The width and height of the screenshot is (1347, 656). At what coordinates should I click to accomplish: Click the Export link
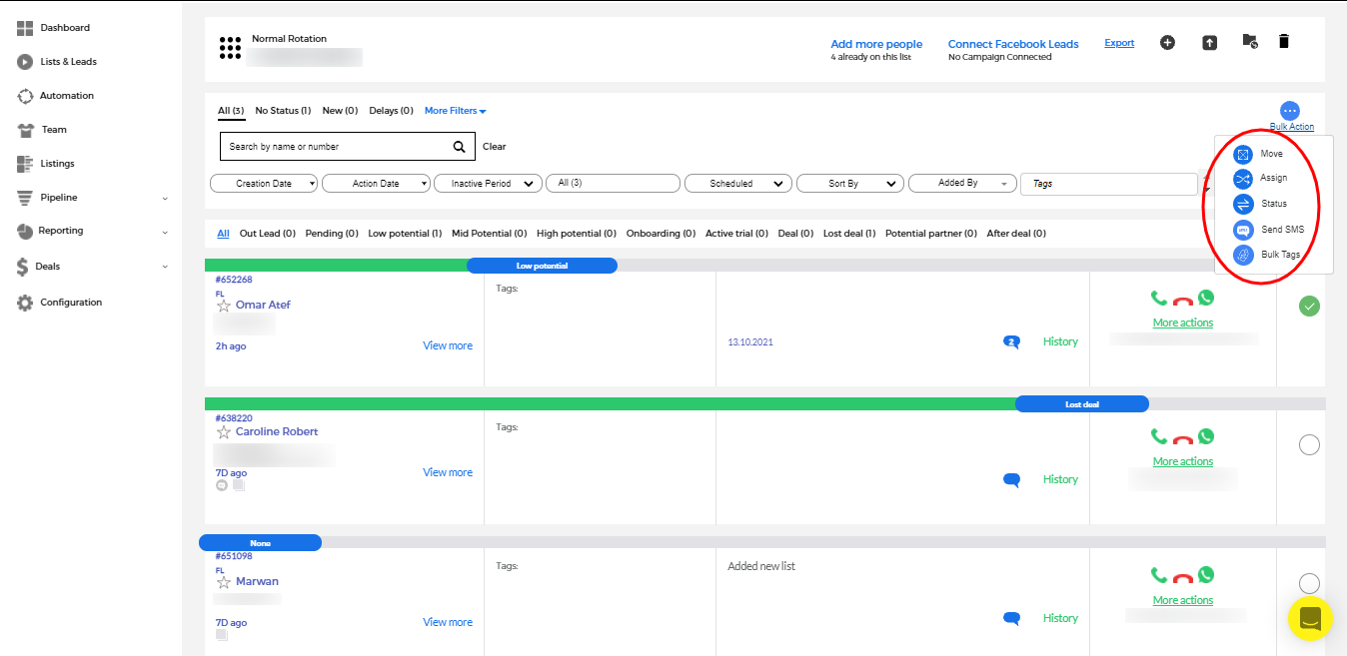coord(1119,43)
